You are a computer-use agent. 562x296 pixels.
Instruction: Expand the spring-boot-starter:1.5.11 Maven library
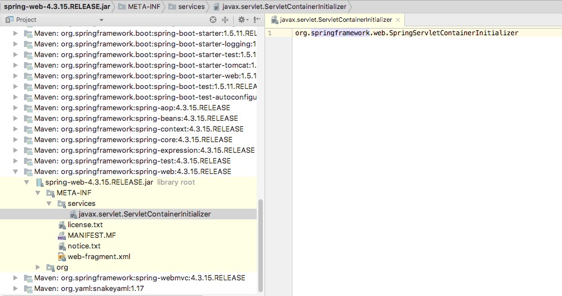pyautogui.click(x=16, y=34)
